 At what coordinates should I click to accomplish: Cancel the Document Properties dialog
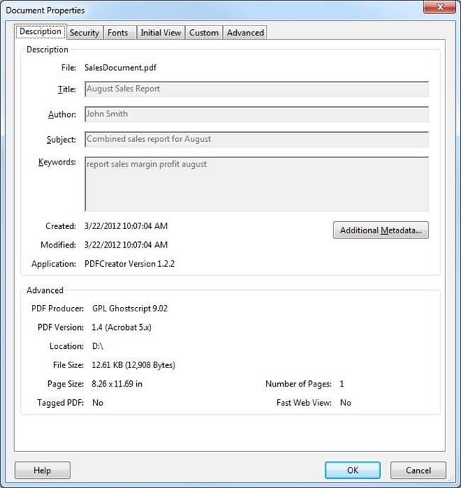click(418, 470)
